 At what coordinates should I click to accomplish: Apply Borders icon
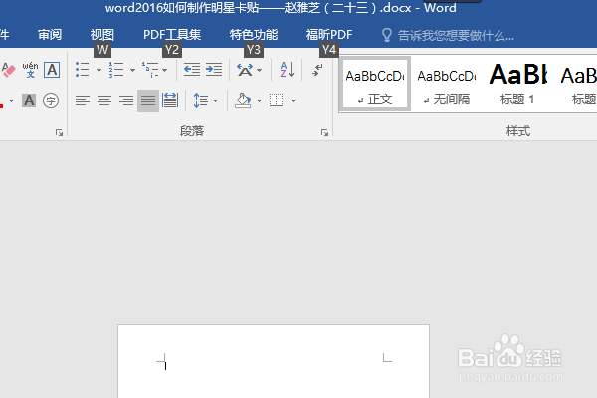[x=277, y=100]
